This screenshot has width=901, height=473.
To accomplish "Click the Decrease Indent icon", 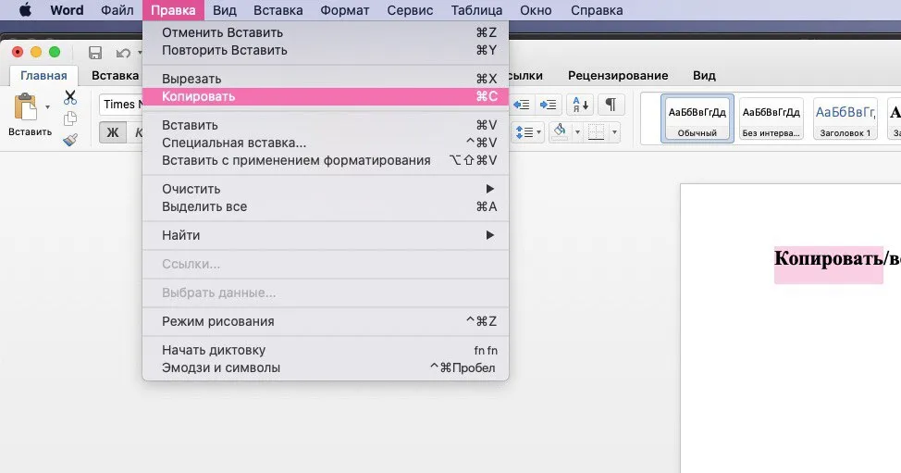I will [x=522, y=105].
